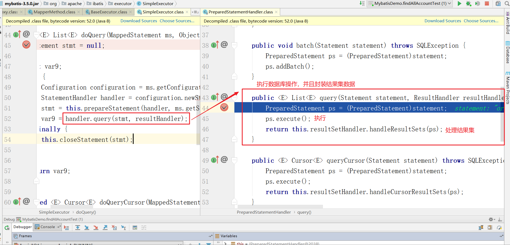Toggle the breakpoint on line 44 in PreparedStatementHandler

tap(224, 107)
